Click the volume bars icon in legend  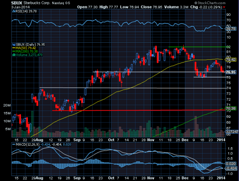click(14, 55)
